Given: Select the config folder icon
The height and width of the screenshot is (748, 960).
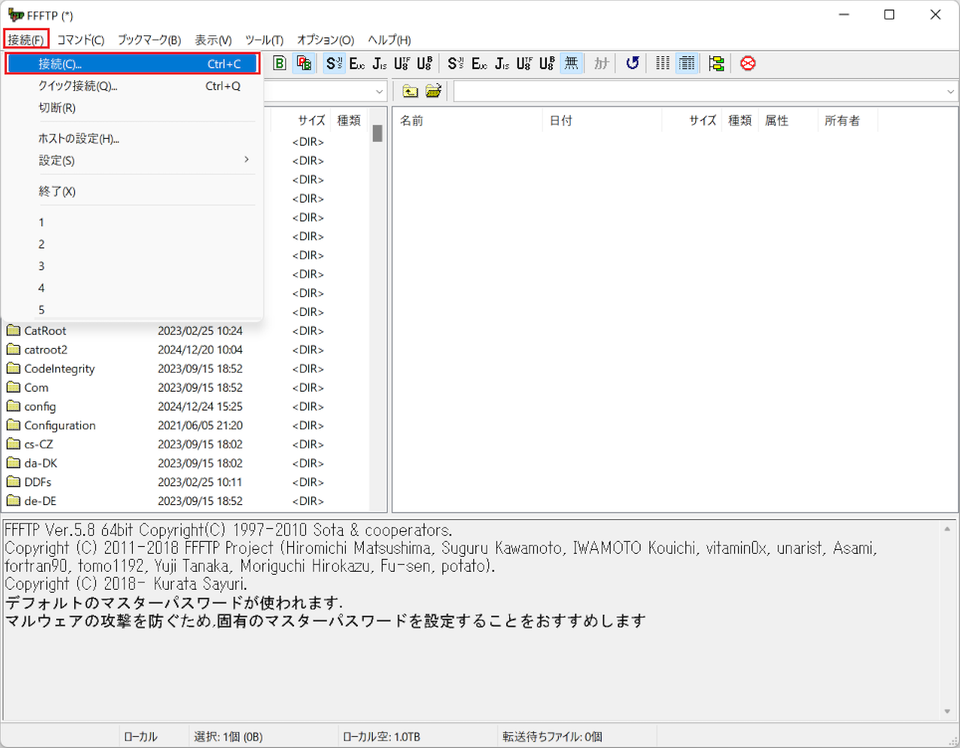Looking at the screenshot, I should pos(13,406).
